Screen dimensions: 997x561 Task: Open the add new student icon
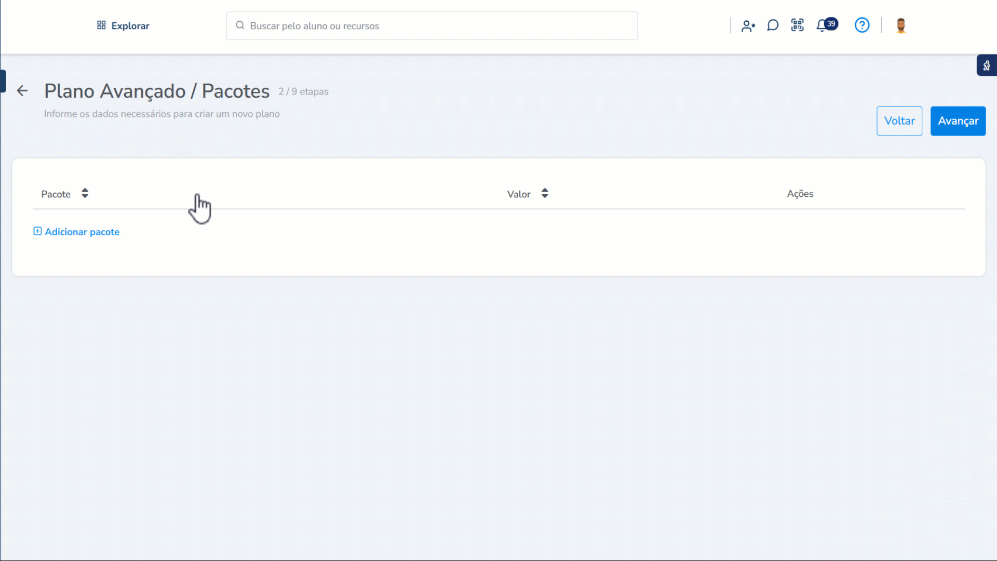point(748,25)
